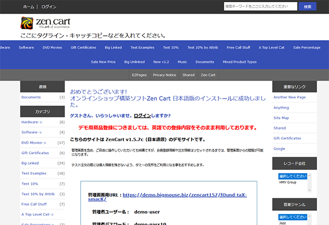Click the Zen Cart logo
The width and height of the screenshot is (329, 225).
click(46, 23)
